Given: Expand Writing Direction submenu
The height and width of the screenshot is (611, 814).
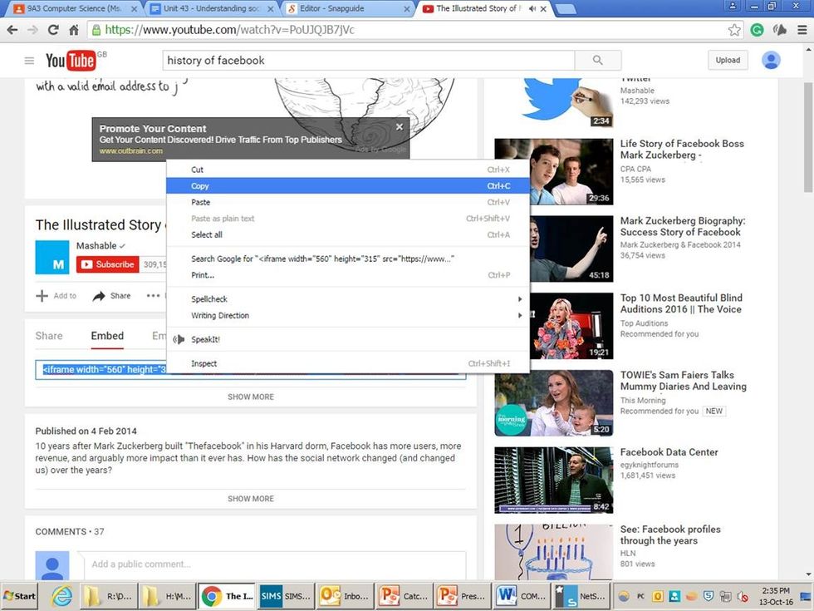Looking at the screenshot, I should pos(348,315).
